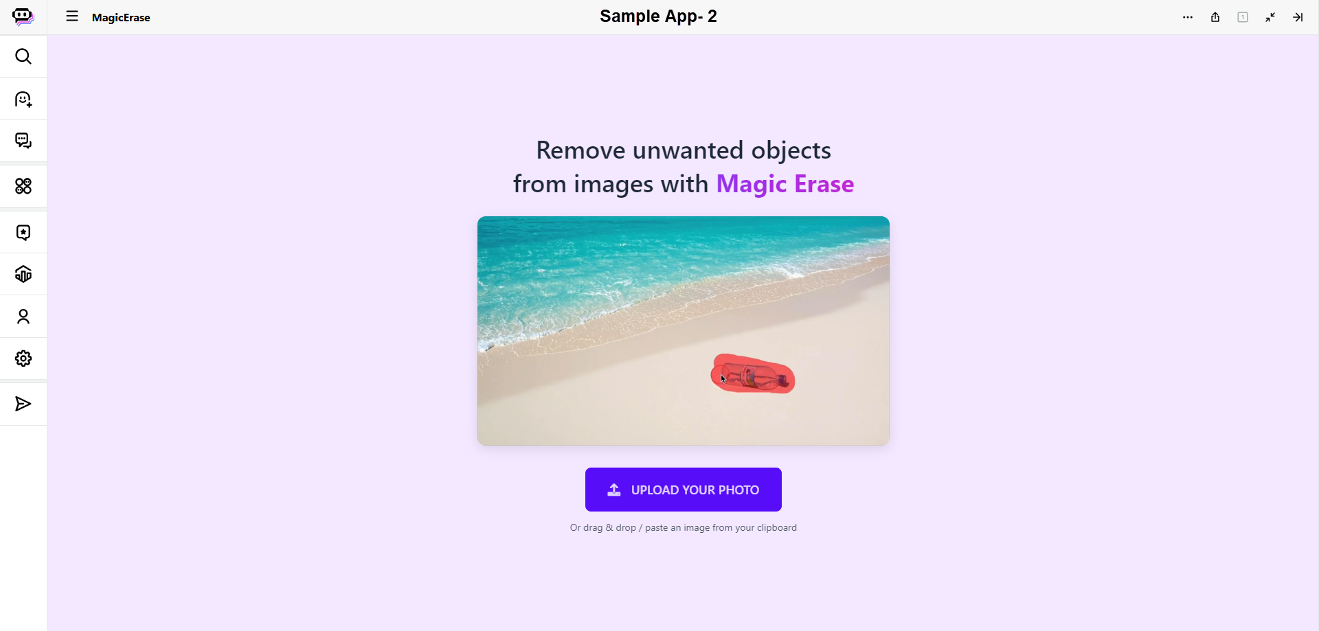The height and width of the screenshot is (631, 1319).
Task: Click the share icon in top bar
Action: tap(1215, 17)
